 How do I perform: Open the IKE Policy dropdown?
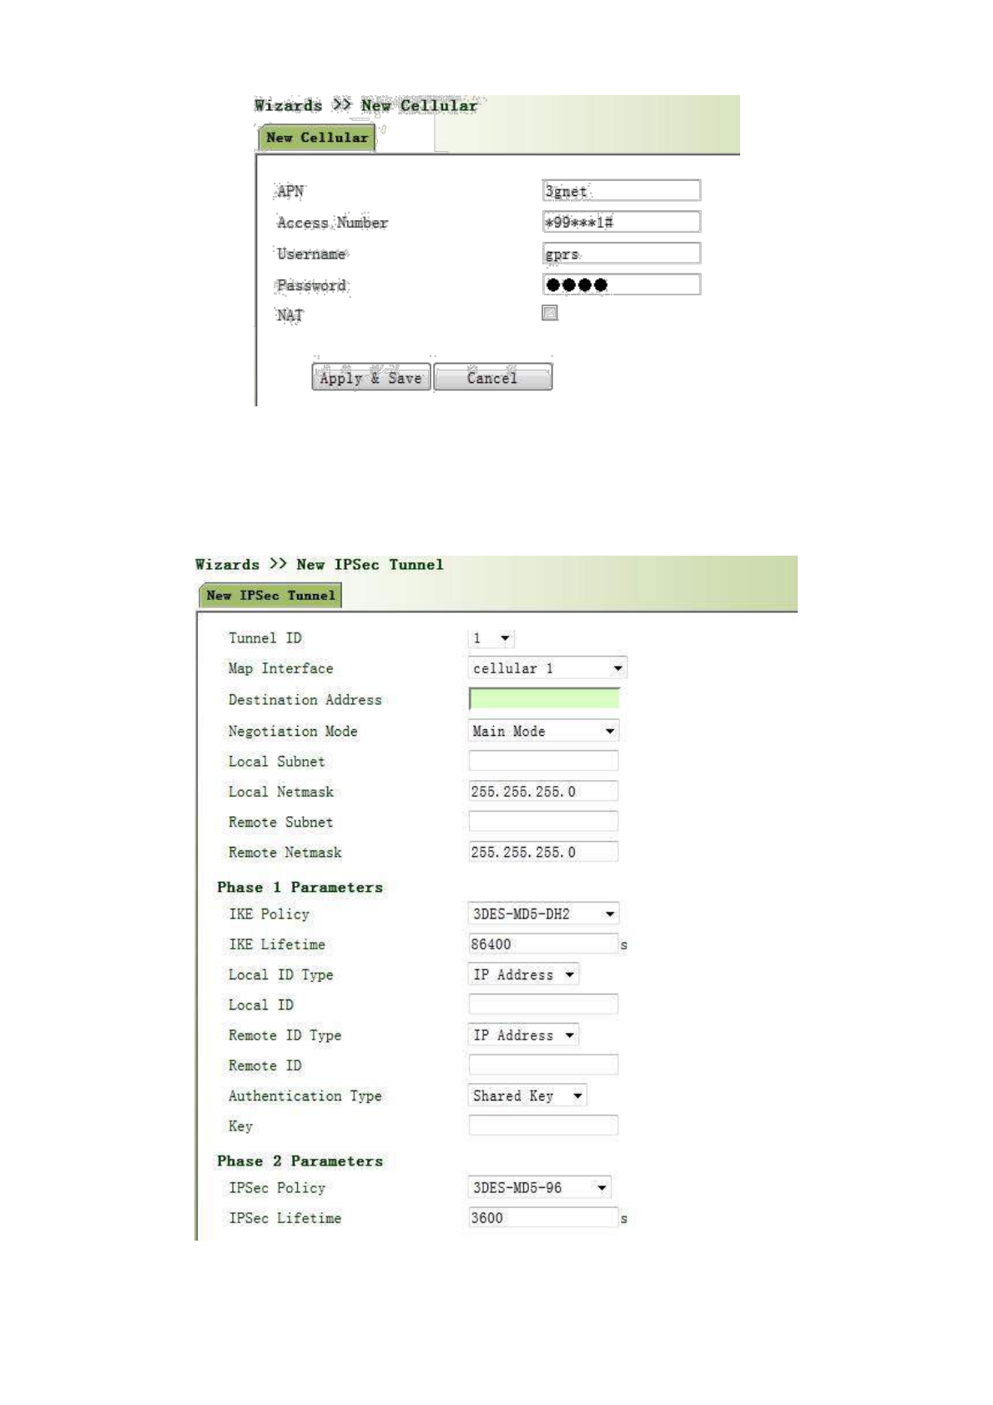click(x=543, y=914)
